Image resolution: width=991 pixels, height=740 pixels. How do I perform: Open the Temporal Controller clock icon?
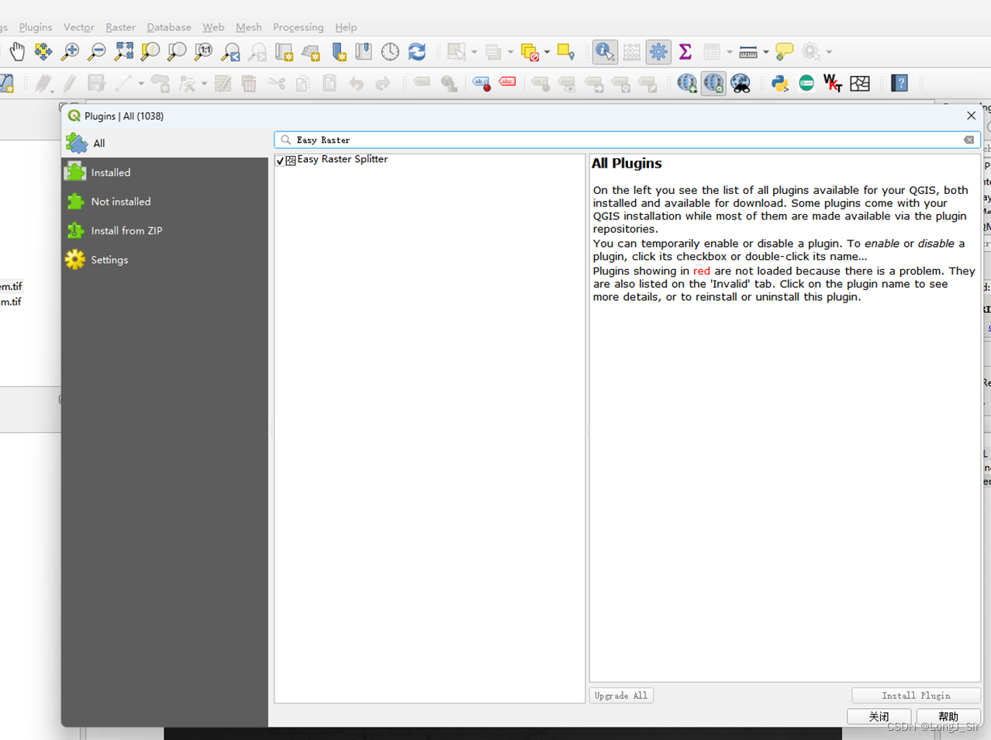(x=390, y=52)
